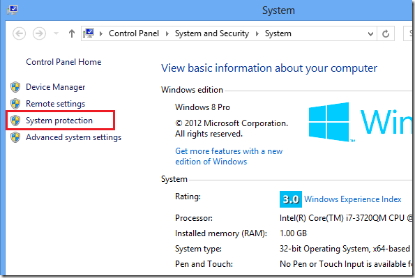This screenshot has width=415, height=278.
Task: Click the computer icon in address bar
Action: (x=89, y=33)
